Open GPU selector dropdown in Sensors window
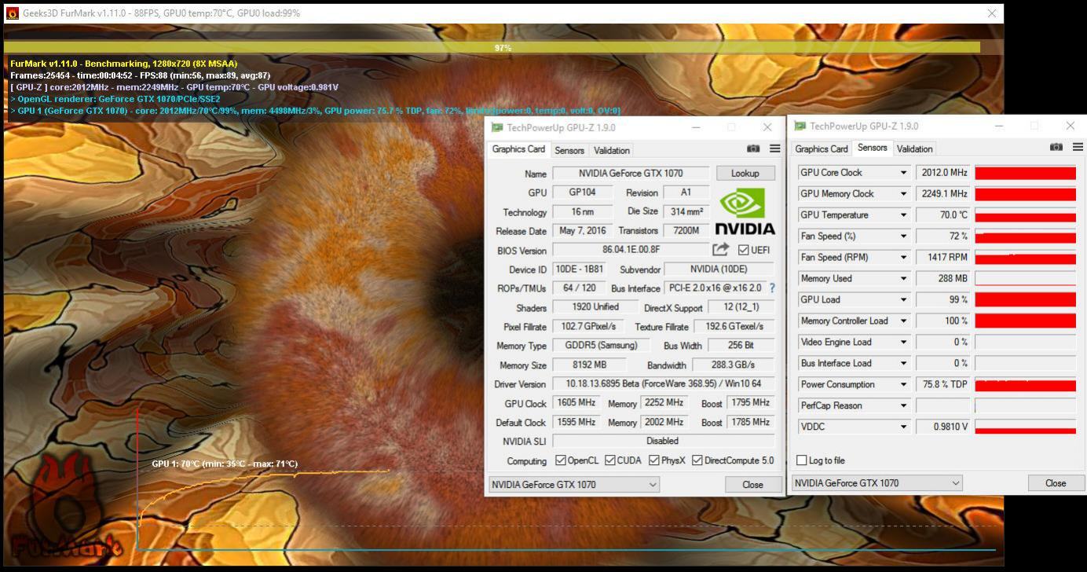Image resolution: width=1087 pixels, height=572 pixels. pos(877,483)
